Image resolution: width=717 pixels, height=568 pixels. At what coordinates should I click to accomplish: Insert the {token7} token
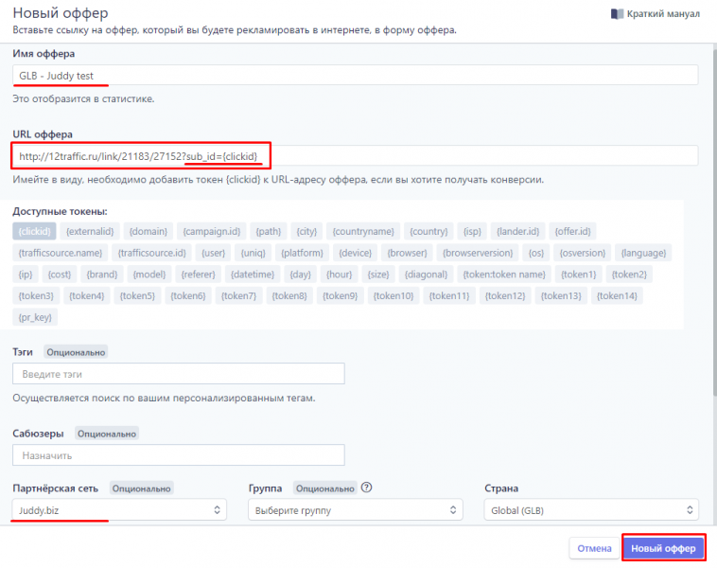coord(238,295)
